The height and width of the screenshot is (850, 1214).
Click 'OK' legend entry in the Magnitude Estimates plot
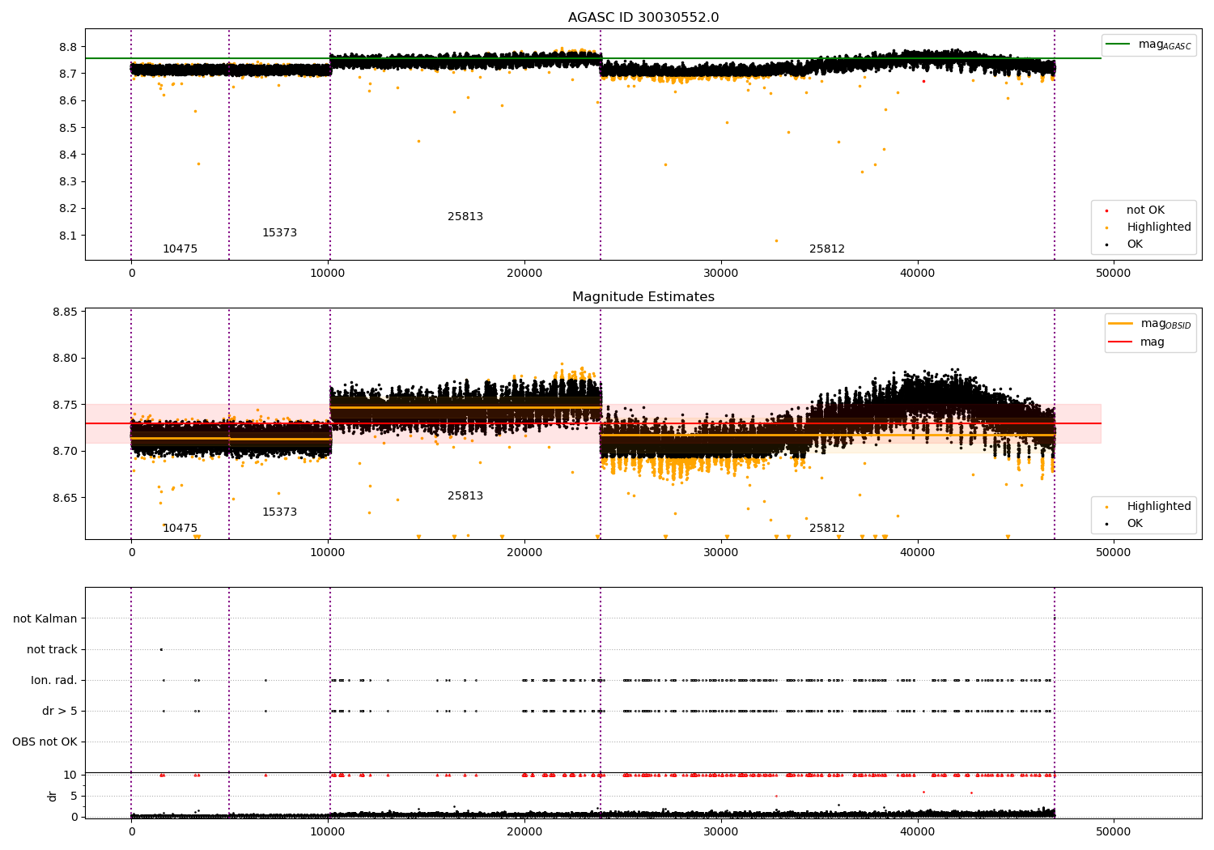[x=1125, y=523]
